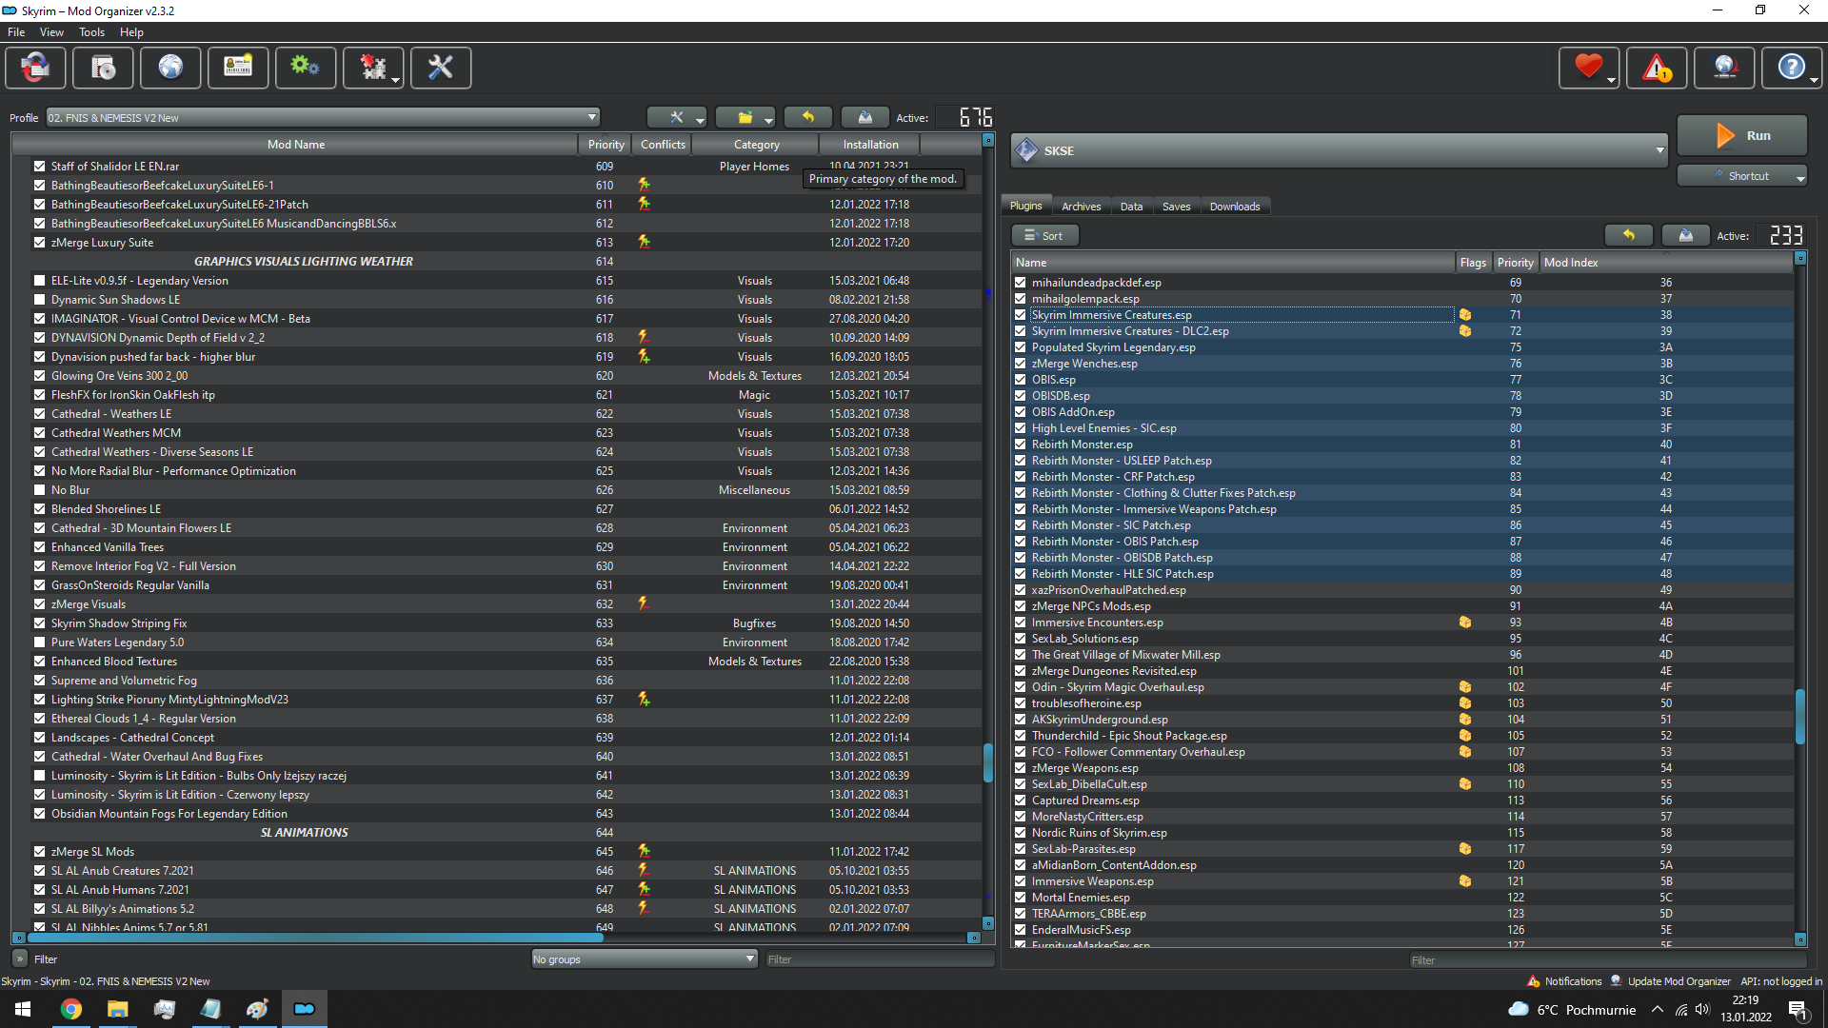This screenshot has width=1828, height=1028.
Task: Open the Profile dropdown list
Action: (323, 118)
